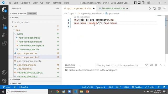Open the problems filter funnel icon
Image resolution: width=168 pixels, height=94 pixels.
pyautogui.click(x=146, y=65)
